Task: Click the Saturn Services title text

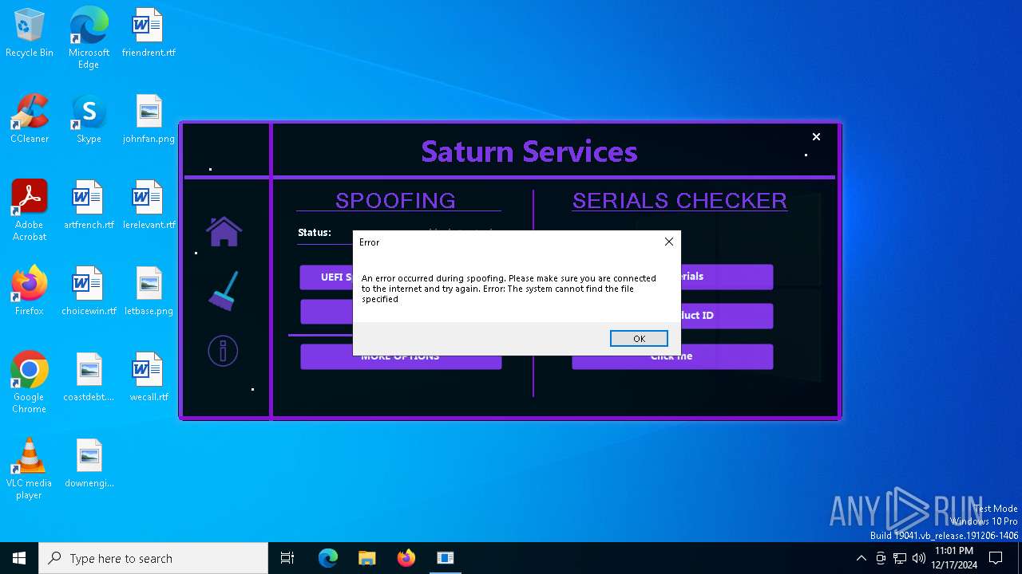Action: click(529, 151)
